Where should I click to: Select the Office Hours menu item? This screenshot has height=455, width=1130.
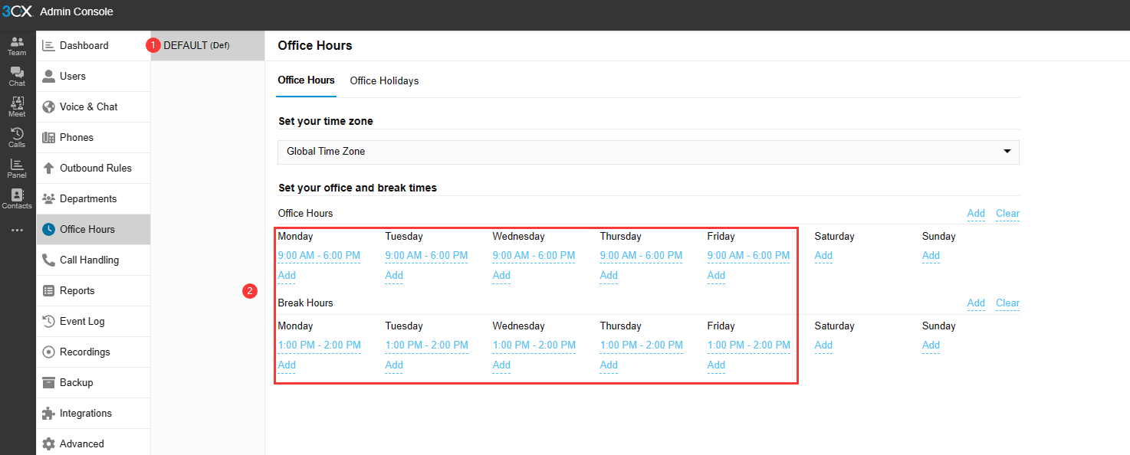tap(94, 229)
